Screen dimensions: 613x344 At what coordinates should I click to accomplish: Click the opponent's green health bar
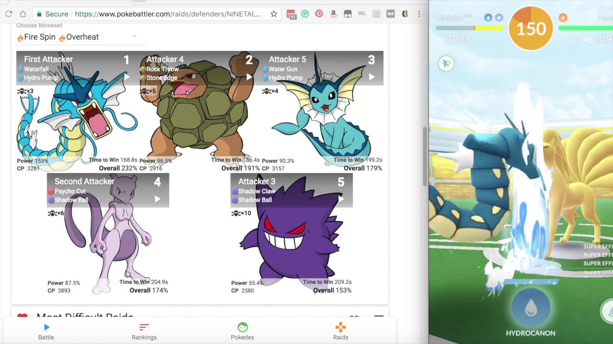(x=586, y=28)
